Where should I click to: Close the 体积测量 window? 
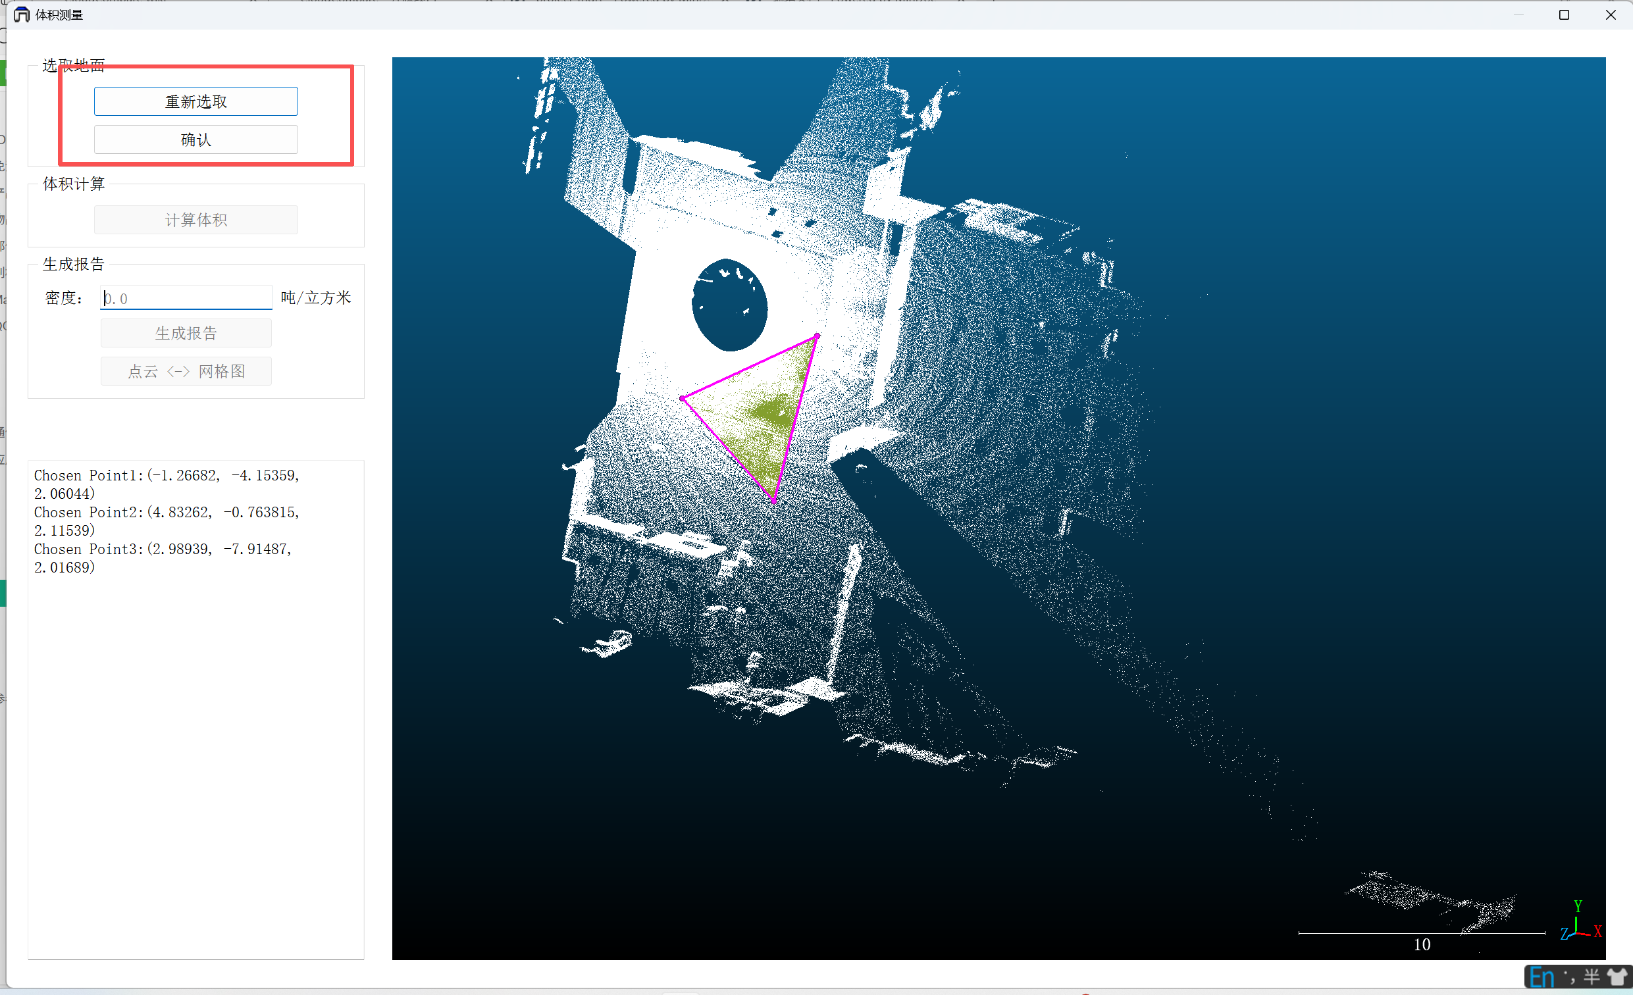click(1611, 14)
